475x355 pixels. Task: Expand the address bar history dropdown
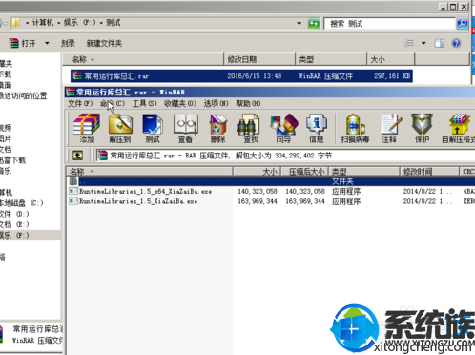pos(299,24)
